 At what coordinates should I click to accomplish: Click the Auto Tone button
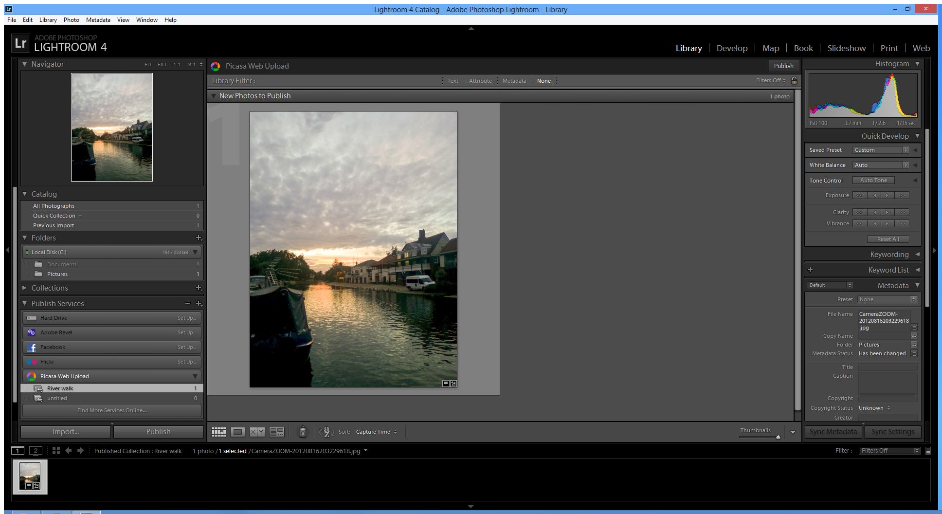click(873, 180)
